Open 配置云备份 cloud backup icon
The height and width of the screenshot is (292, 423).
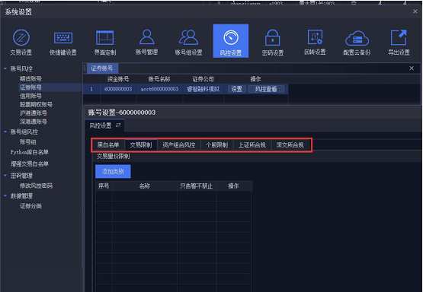[x=357, y=43]
